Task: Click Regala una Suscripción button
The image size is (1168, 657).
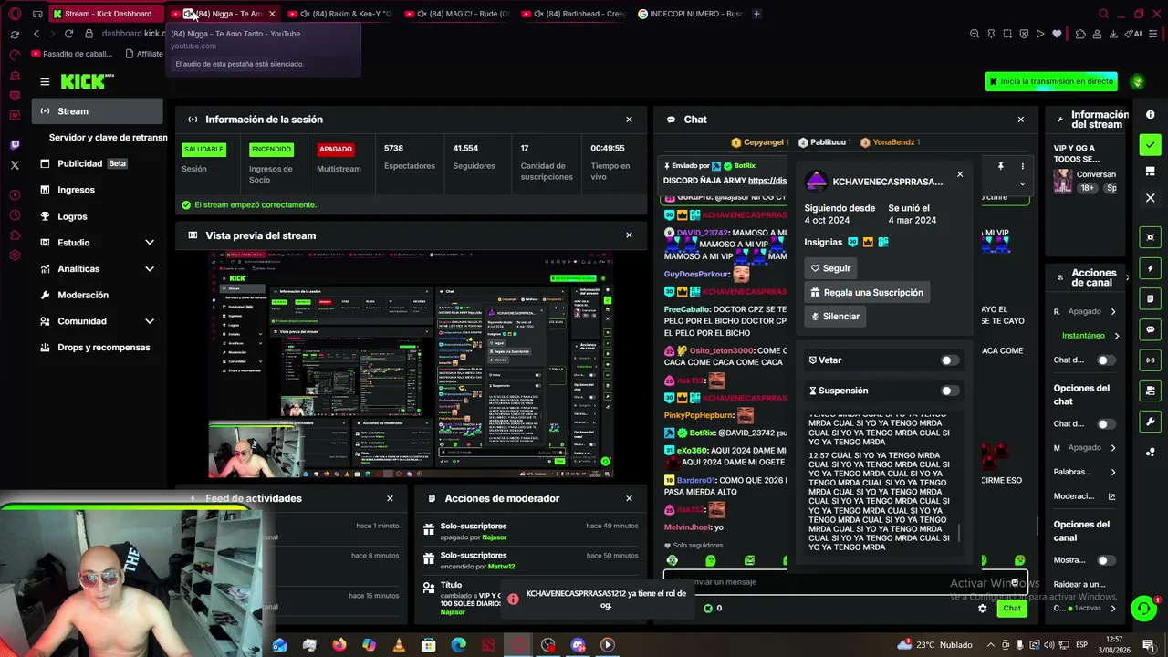Action: click(x=867, y=293)
